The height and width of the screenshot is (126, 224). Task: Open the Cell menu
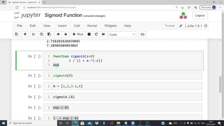coord(77,26)
